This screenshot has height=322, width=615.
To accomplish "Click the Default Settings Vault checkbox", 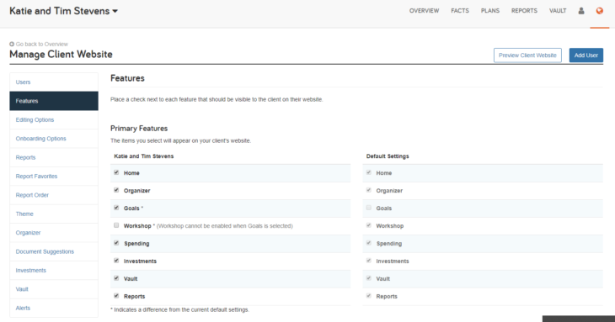I will point(369,278).
